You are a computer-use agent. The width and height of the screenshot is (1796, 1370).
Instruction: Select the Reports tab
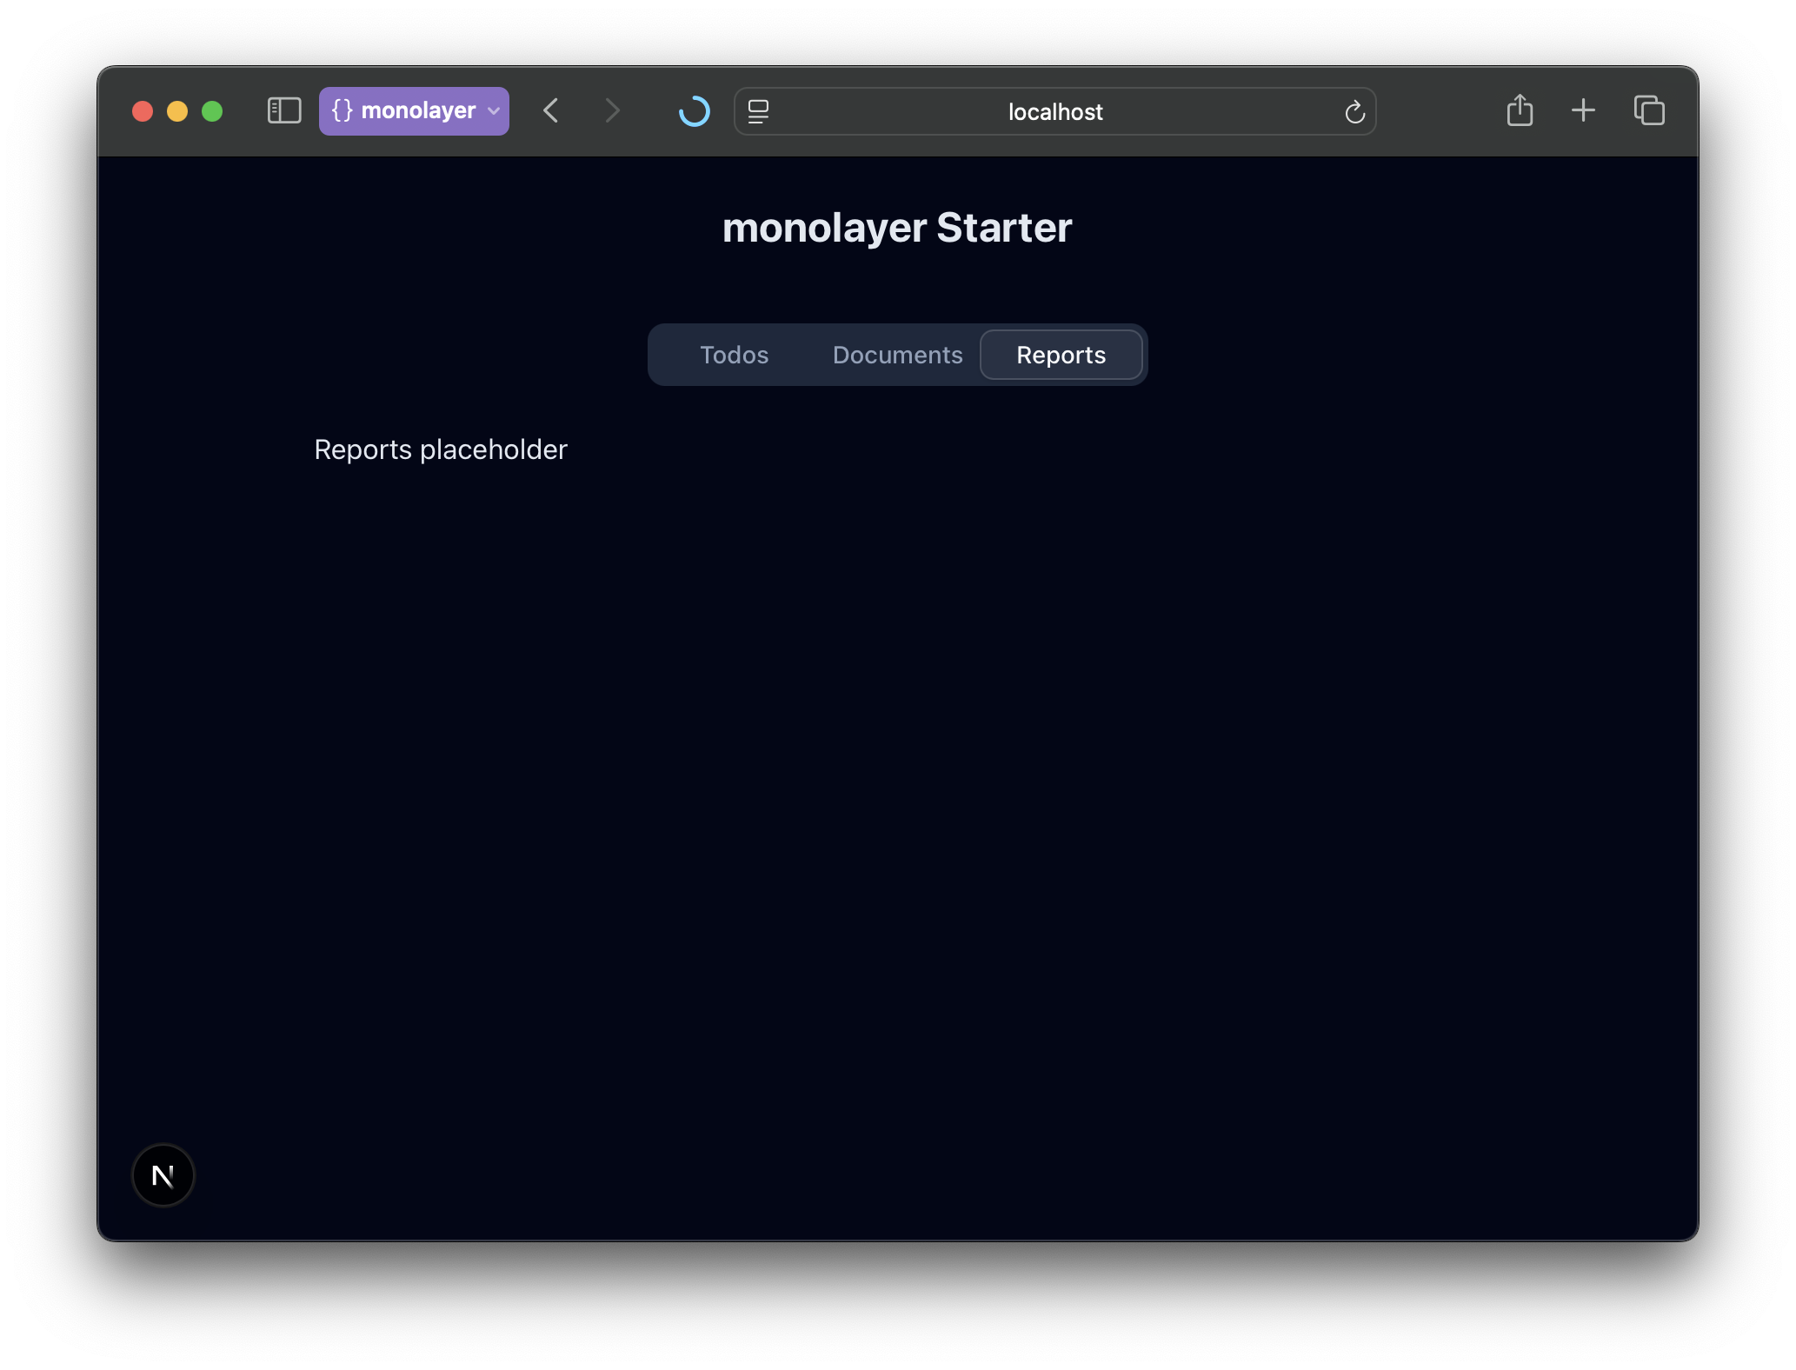[x=1061, y=355]
